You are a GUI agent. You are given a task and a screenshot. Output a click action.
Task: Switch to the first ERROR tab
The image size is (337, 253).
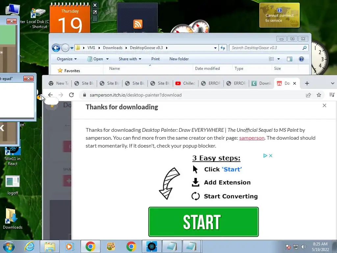[x=211, y=83]
